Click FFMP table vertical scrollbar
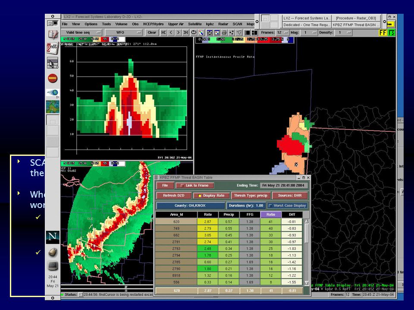Screen dimensions: 414x310 [307, 252]
